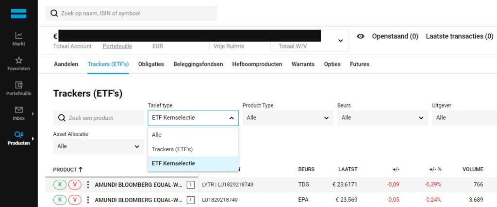Screen dimensions: 497x207
Task: Click the Openstaand (0) link
Action: pos(395,36)
